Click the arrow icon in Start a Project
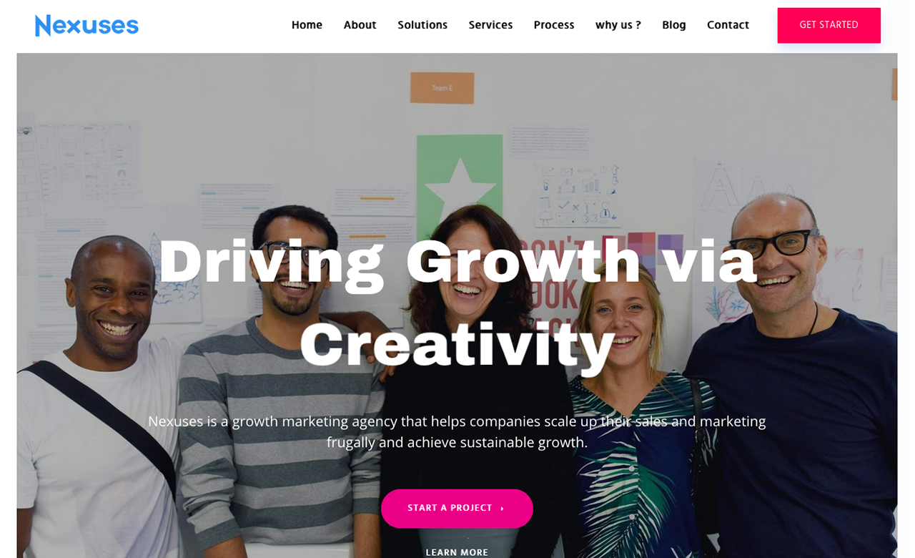Screen dimensions: 915x558 pyautogui.click(x=503, y=509)
